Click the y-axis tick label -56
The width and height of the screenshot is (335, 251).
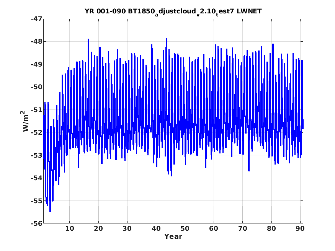coord(36,223)
